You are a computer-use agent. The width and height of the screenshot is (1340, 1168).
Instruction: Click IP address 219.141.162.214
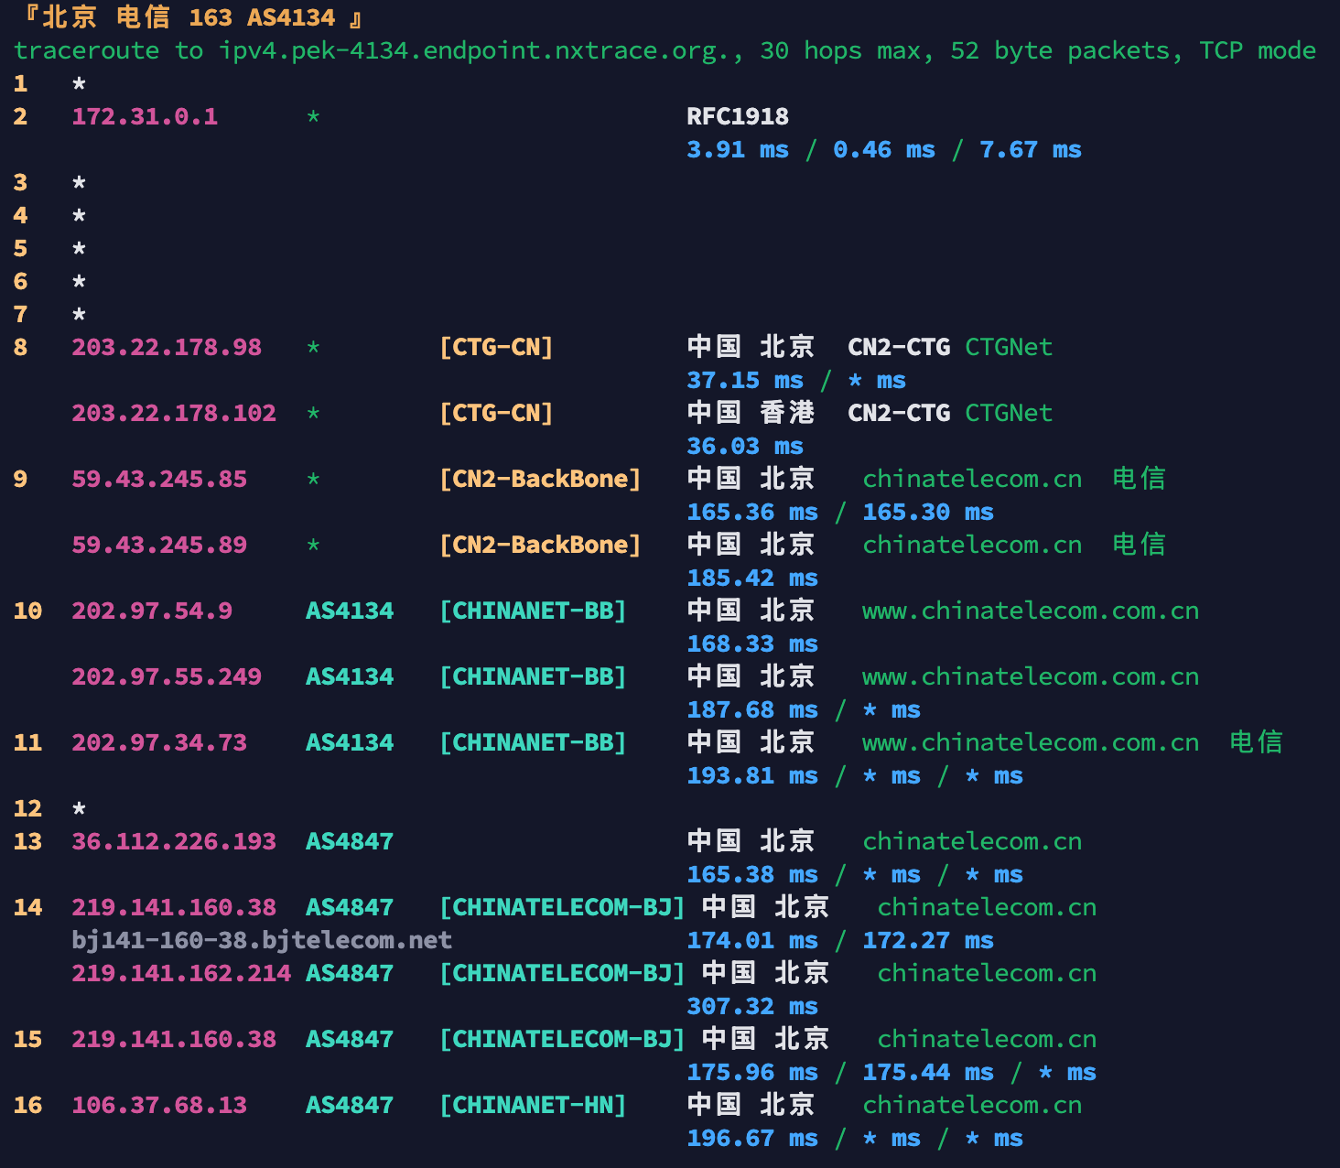pos(181,973)
